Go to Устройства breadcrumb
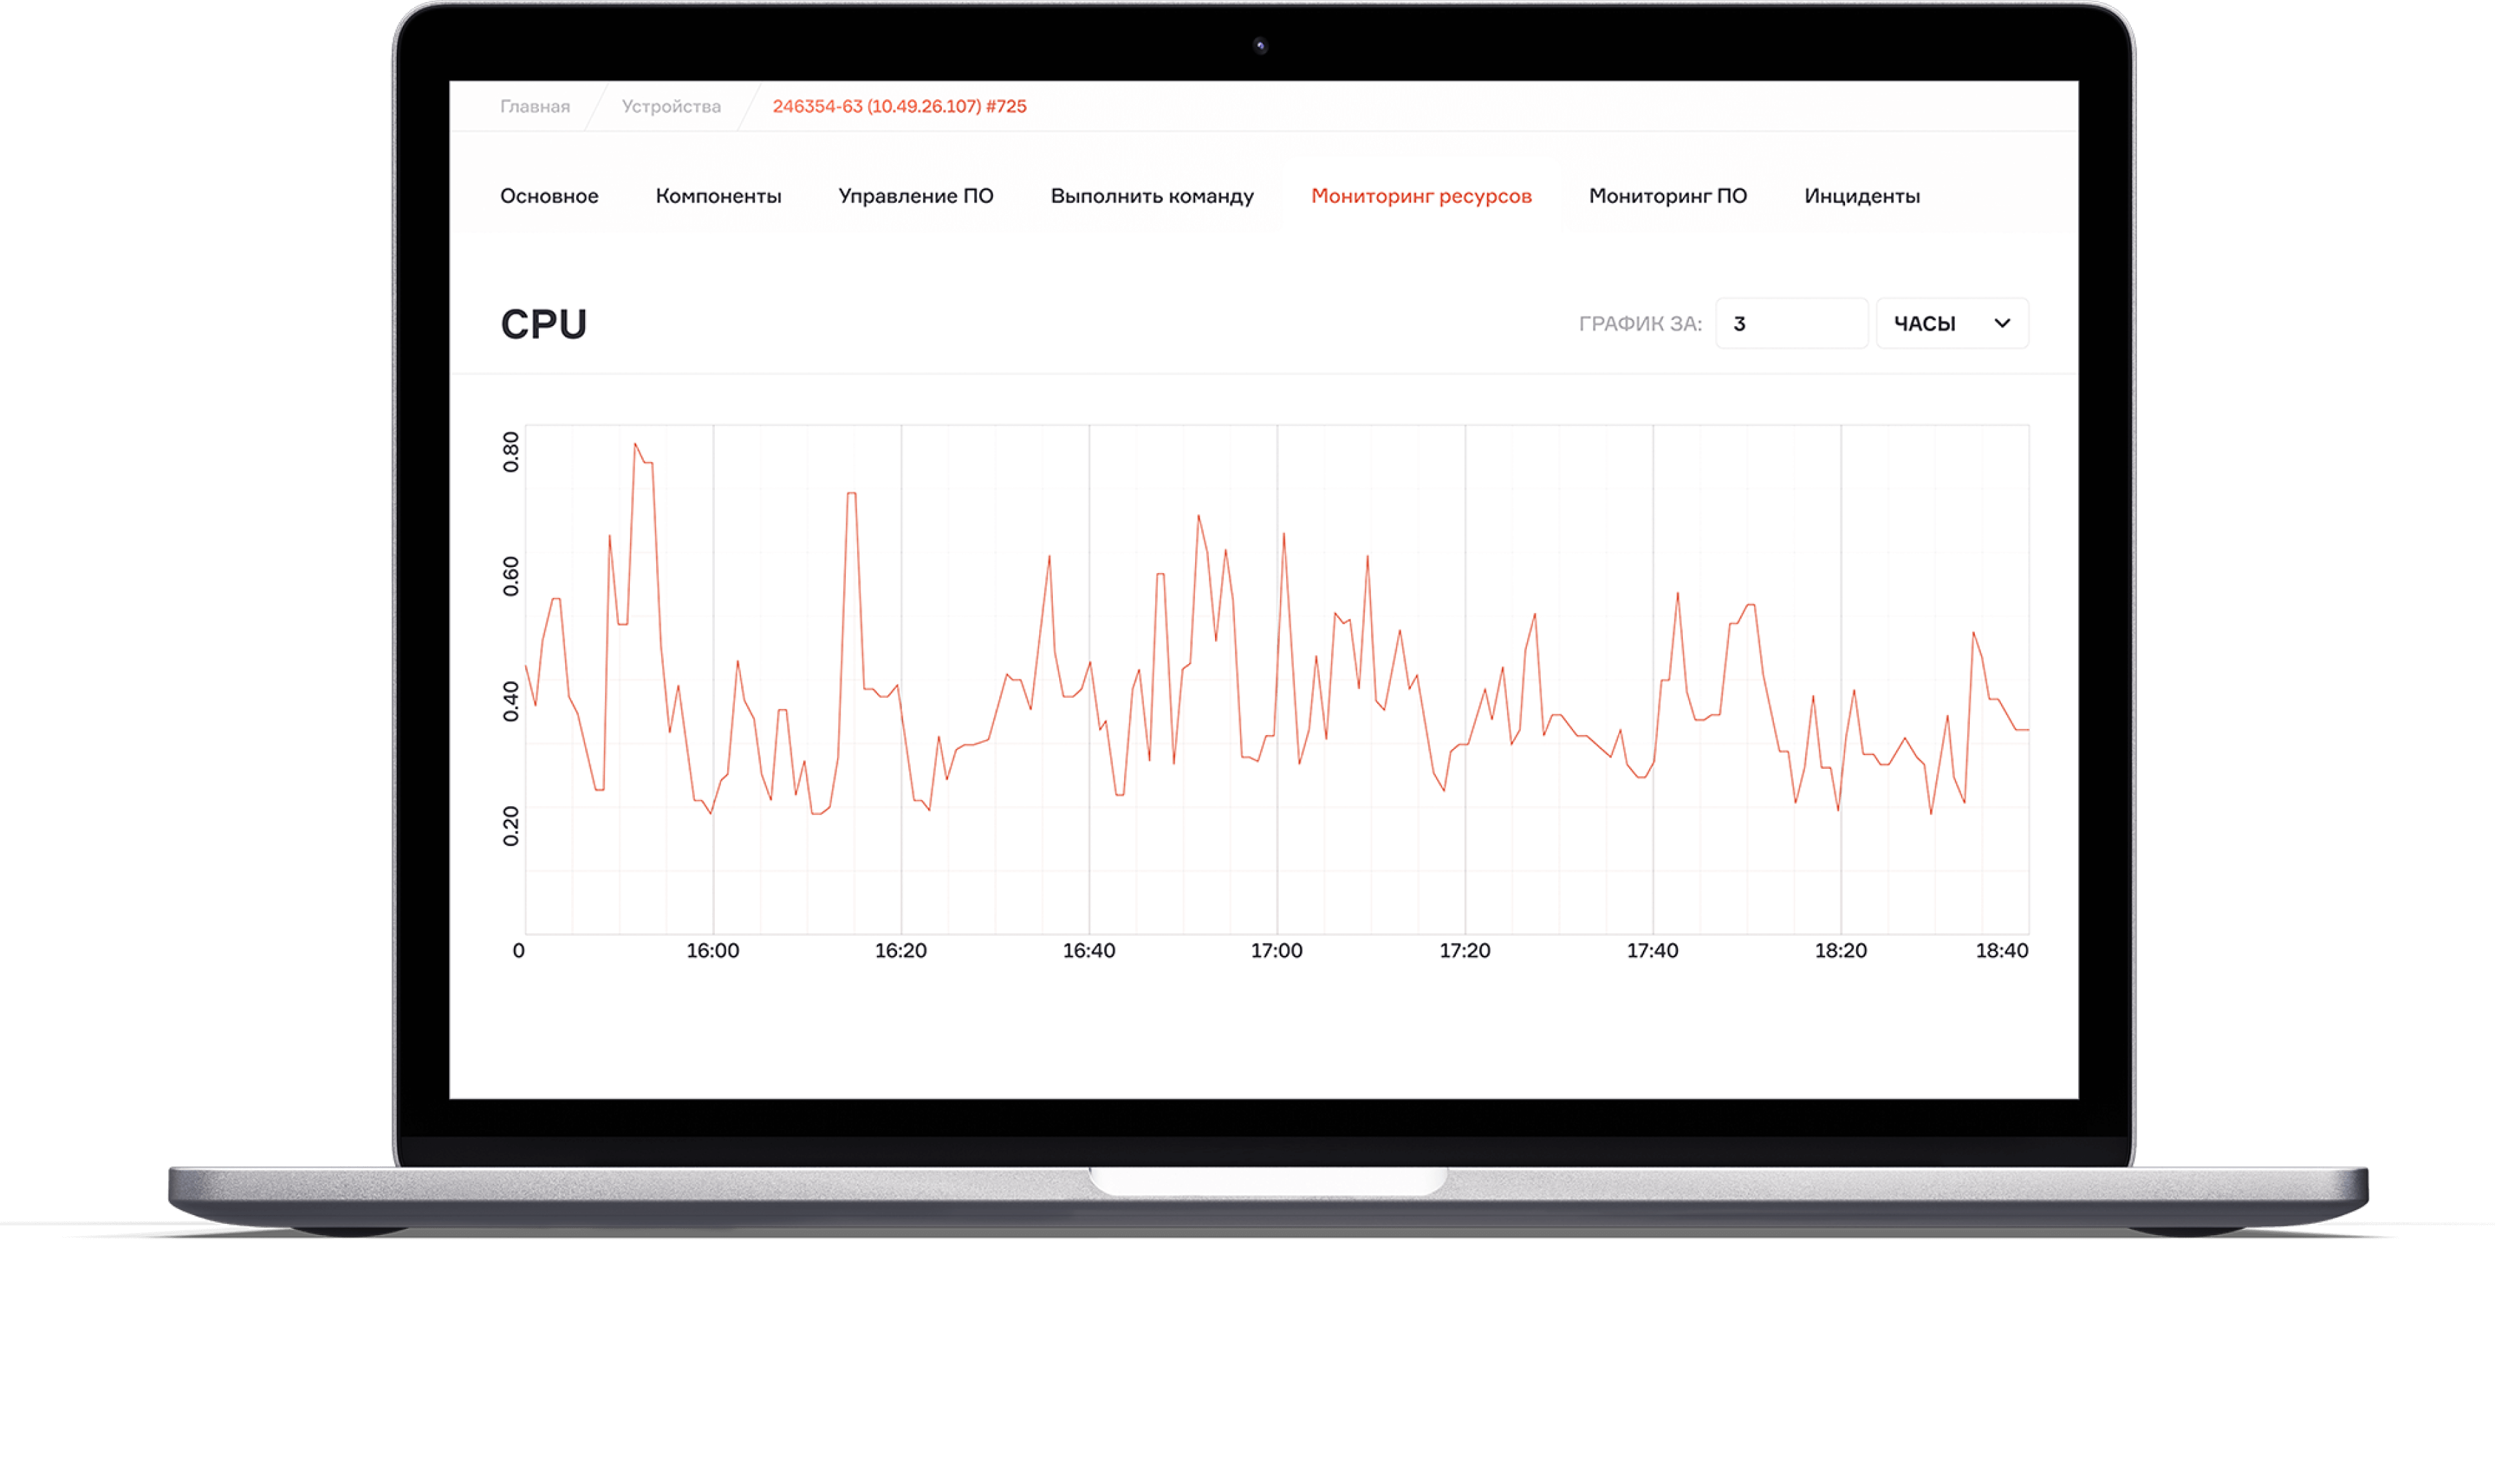Screen dimensions: 2495x1484 coord(670,106)
